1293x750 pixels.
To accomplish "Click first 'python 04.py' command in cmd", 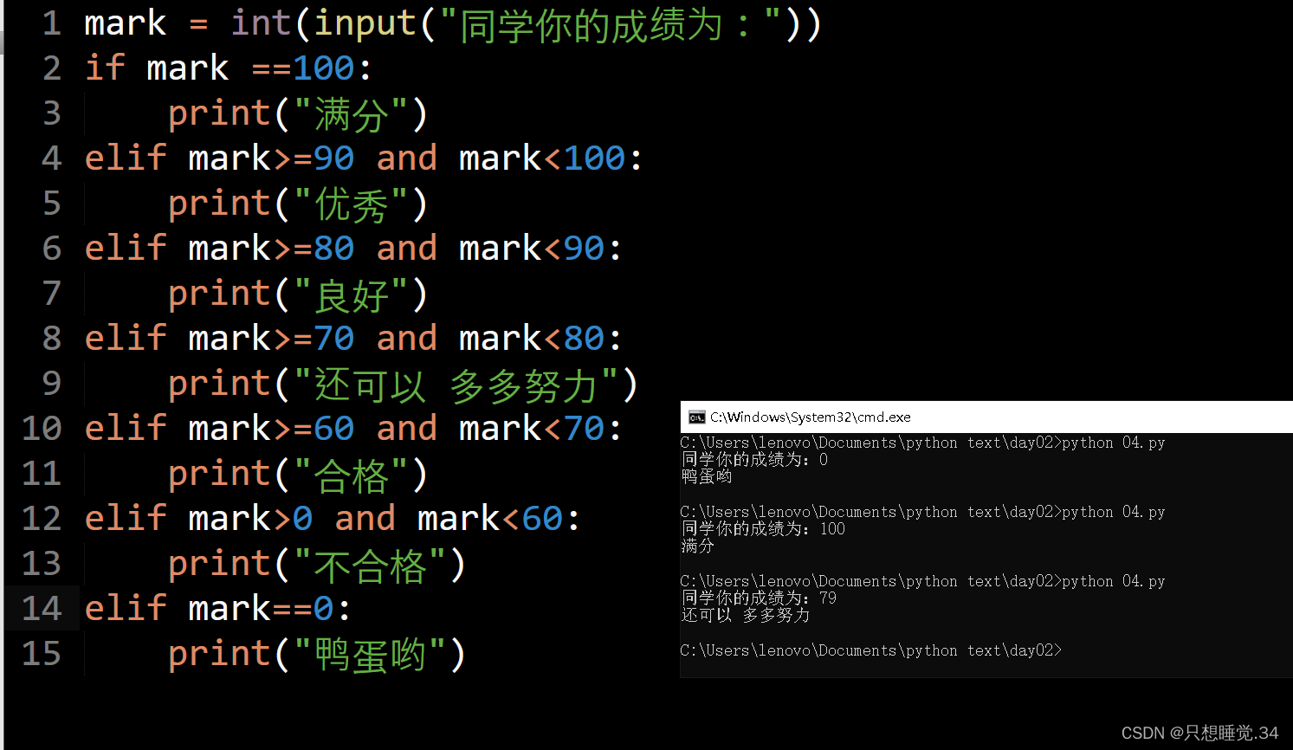I will click(x=1113, y=443).
